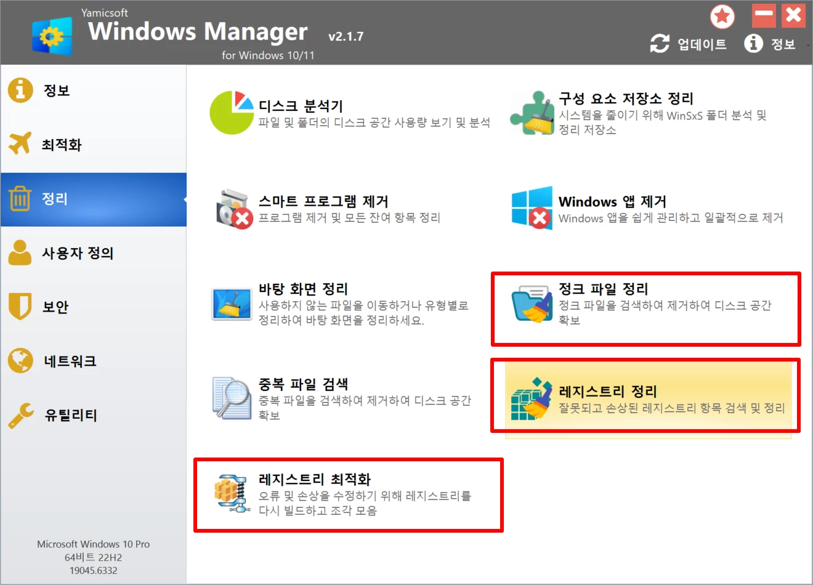Click the '64비트 22H2' text
Image resolution: width=813 pixels, height=585 pixels.
coord(94,557)
